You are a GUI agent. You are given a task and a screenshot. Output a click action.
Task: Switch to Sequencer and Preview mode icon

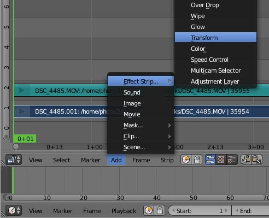click(232, 160)
